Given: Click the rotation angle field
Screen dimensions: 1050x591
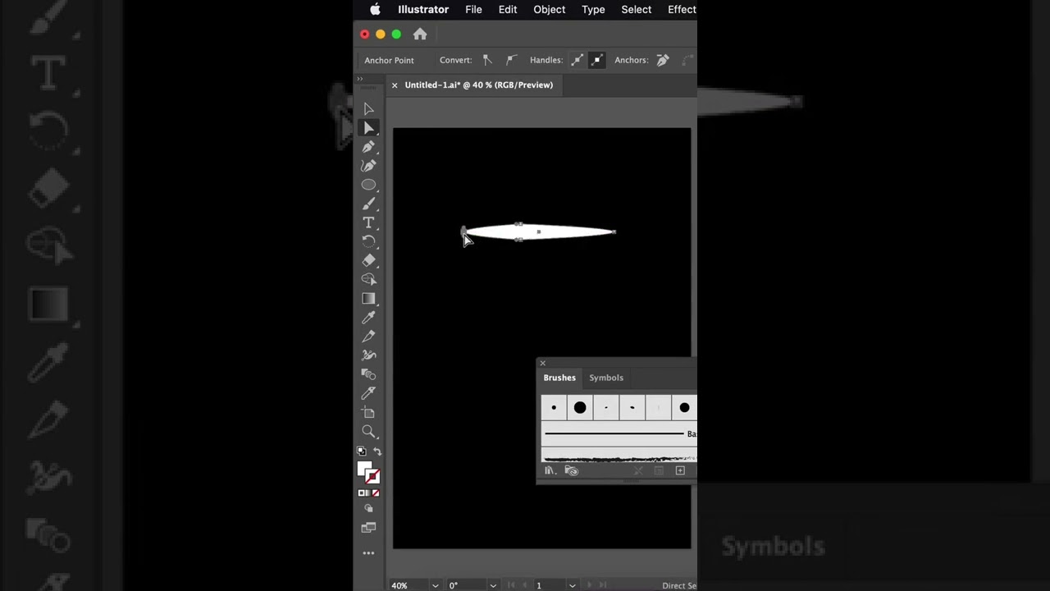Looking at the screenshot, I should [x=466, y=585].
